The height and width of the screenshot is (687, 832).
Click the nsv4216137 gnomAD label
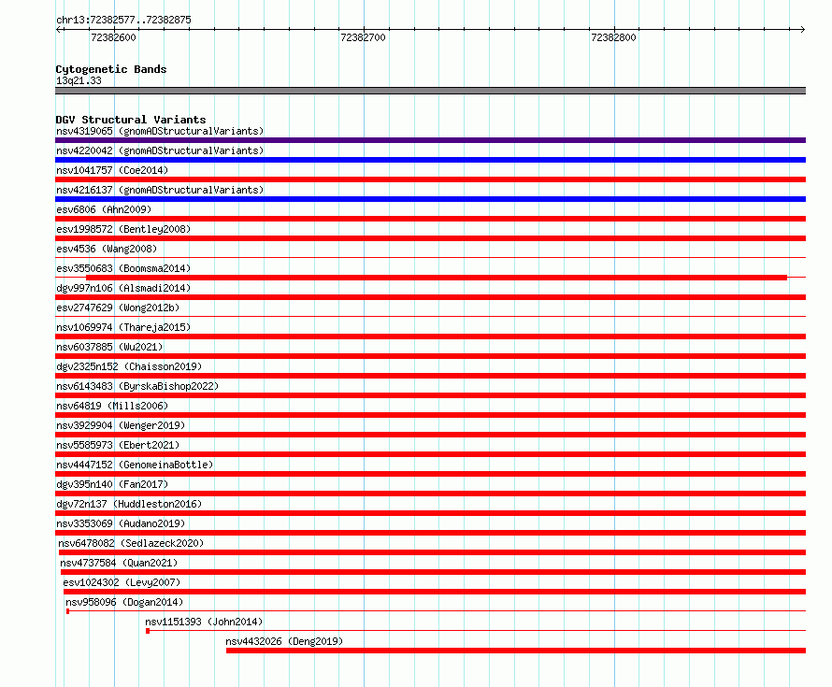pyautogui.click(x=160, y=190)
